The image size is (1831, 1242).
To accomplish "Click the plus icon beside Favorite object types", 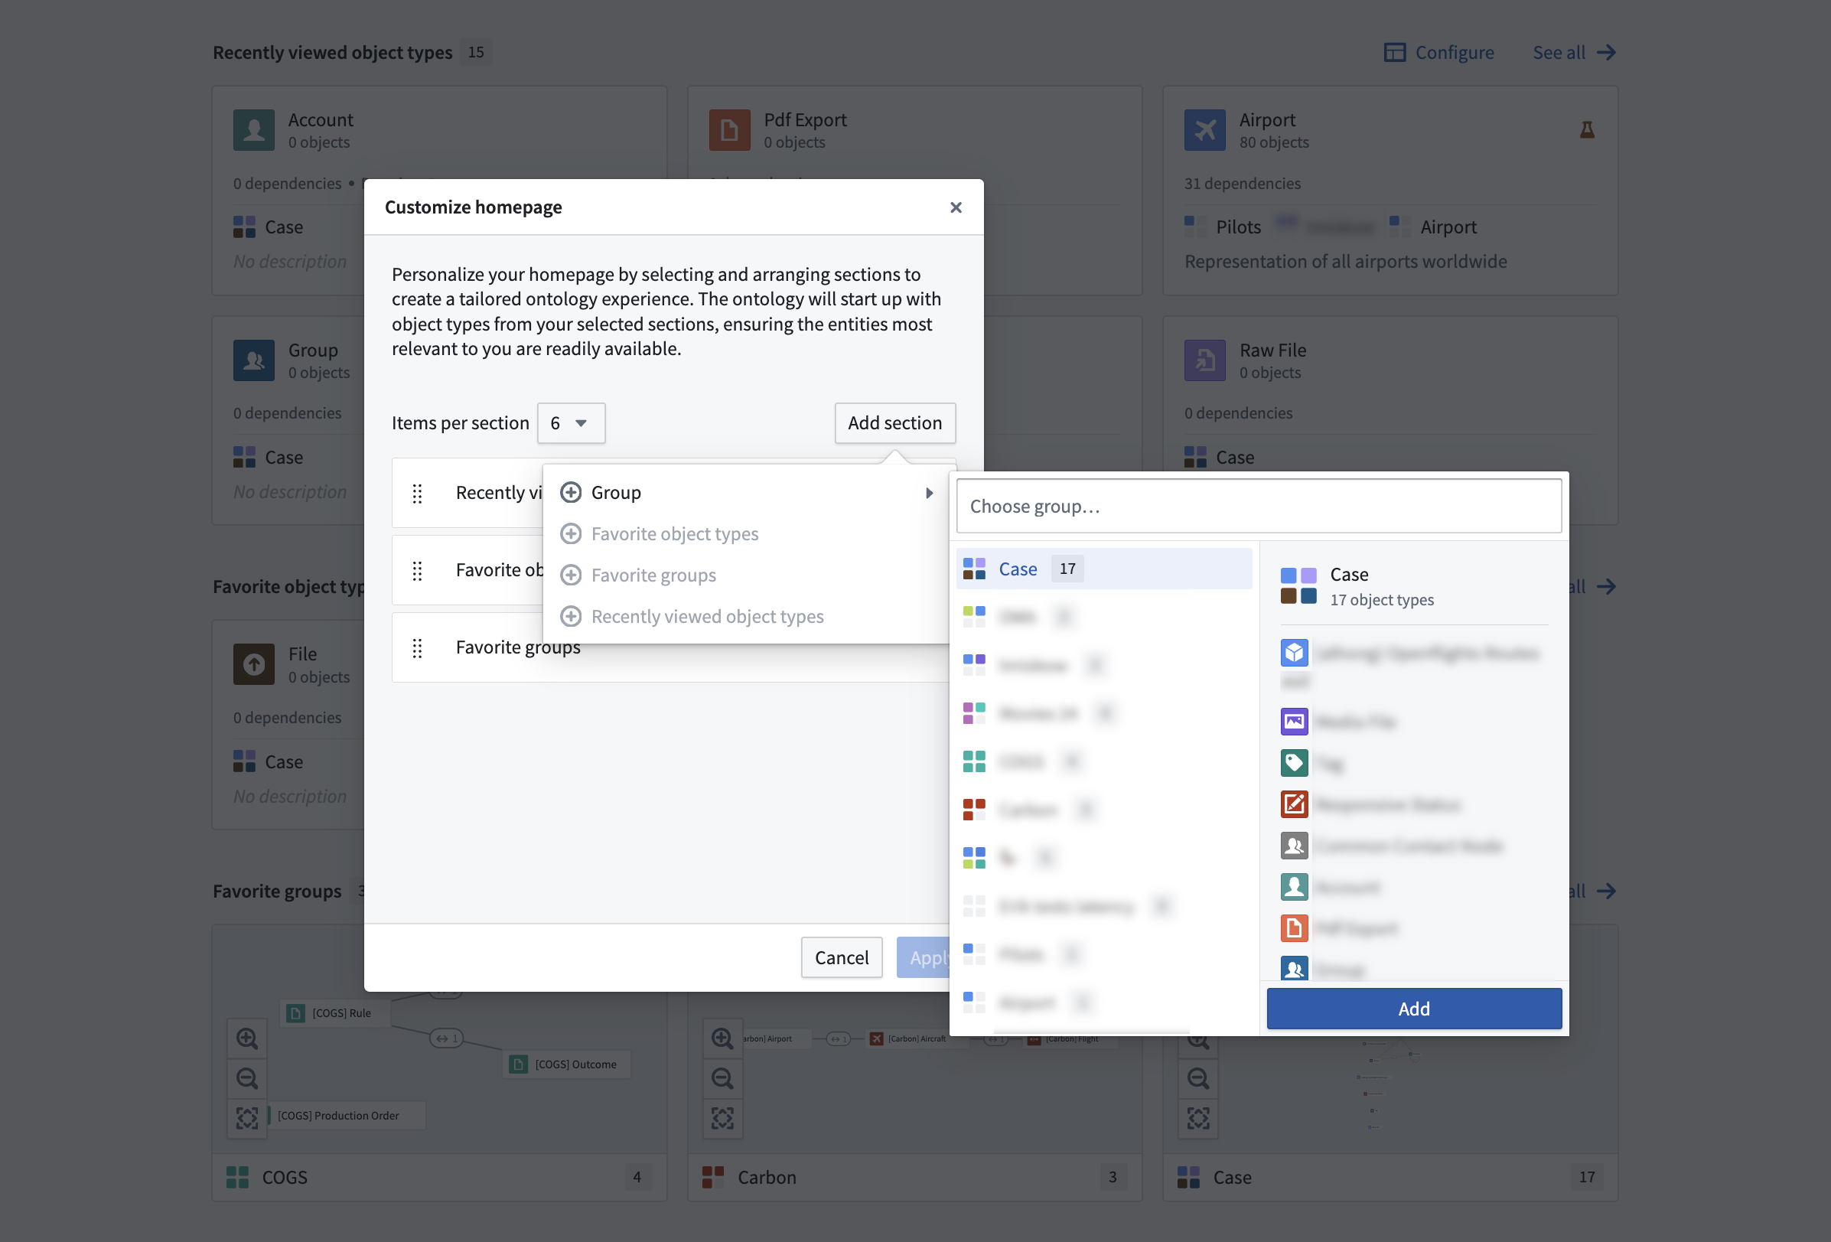I will [570, 533].
